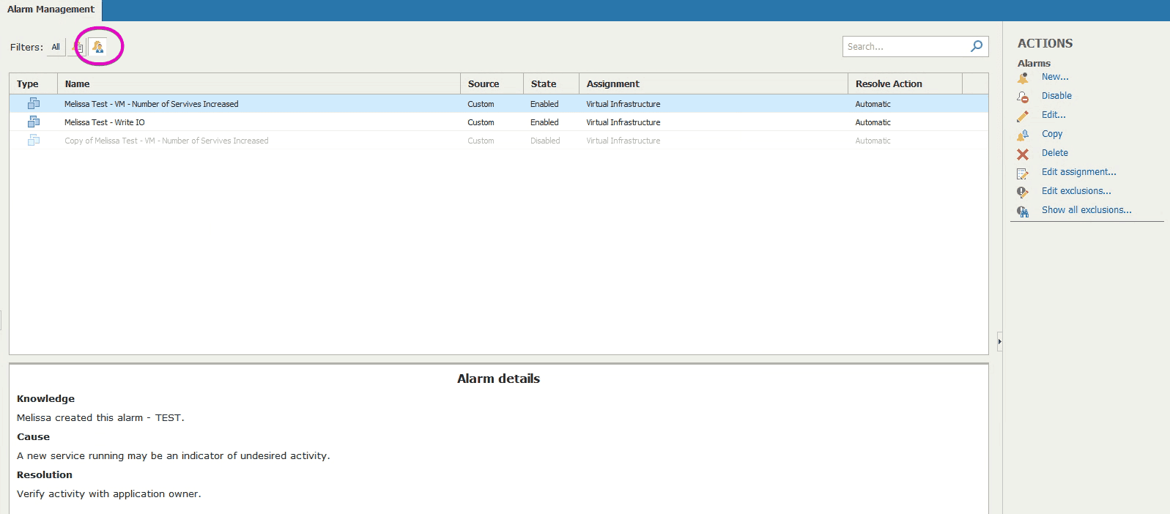
Task: Click the Edit exclusions icon
Action: [1023, 192]
